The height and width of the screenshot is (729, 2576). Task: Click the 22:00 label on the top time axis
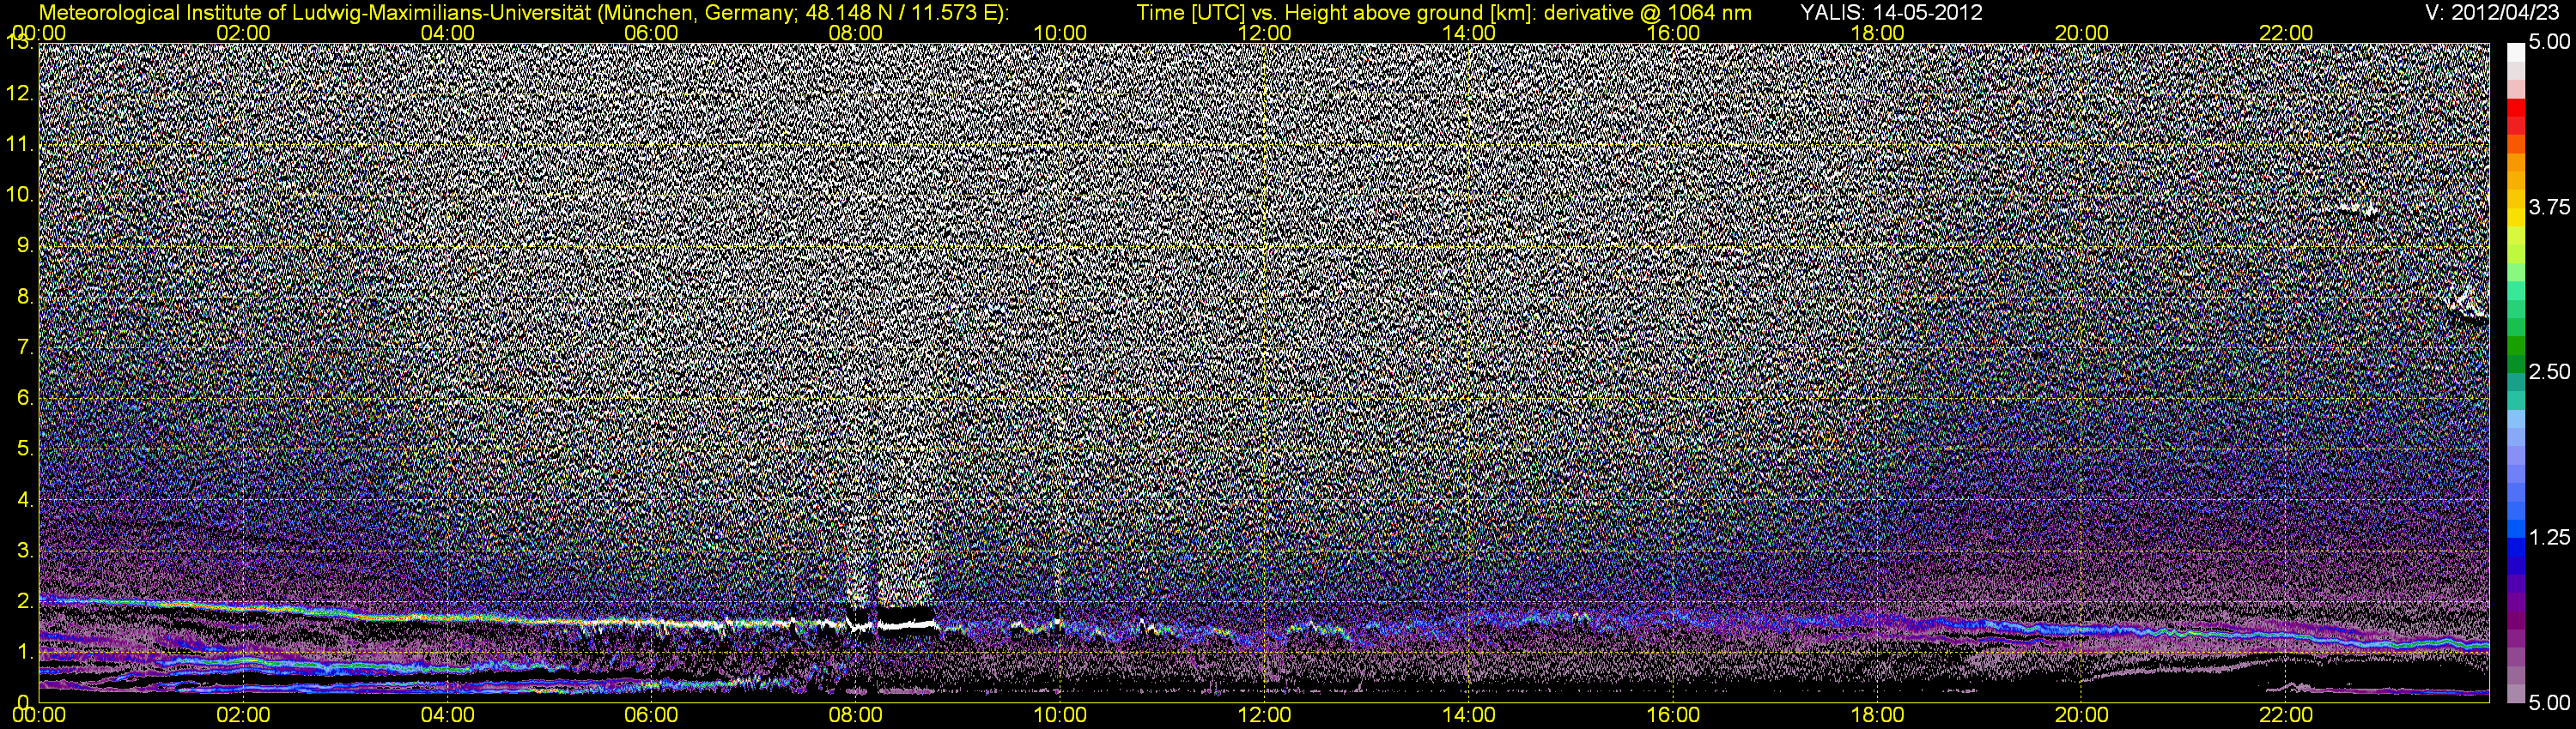point(2286,33)
